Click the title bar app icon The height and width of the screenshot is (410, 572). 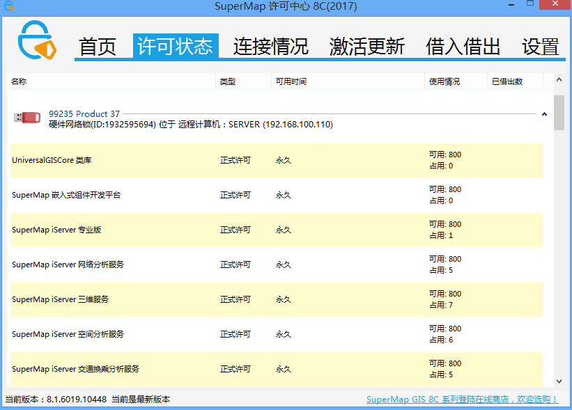(9, 6)
